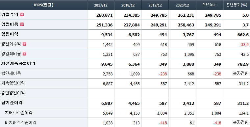Select 흑자전환 in the 비지배주주순이익 row
Screen dimensions: 250x127
point(241,122)
